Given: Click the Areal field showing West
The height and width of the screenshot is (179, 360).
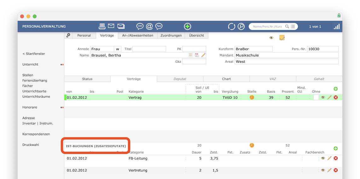Looking at the screenshot, I should coord(286,61).
